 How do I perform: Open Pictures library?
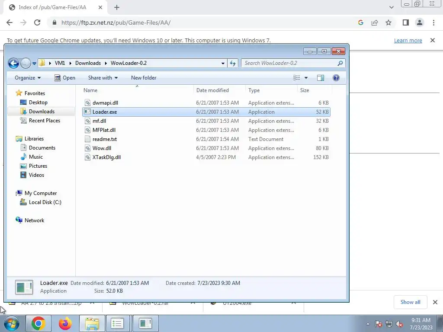34,166
